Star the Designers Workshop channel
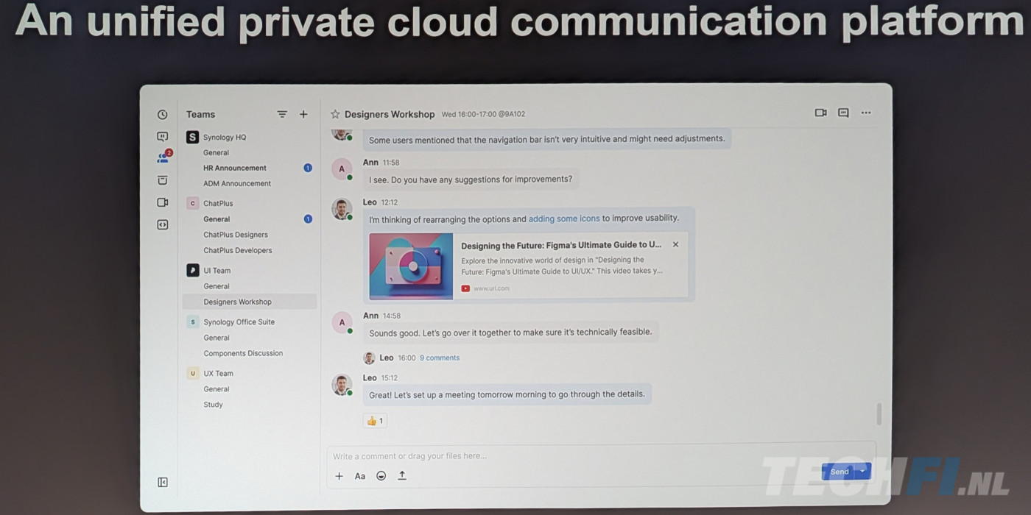 tap(335, 114)
